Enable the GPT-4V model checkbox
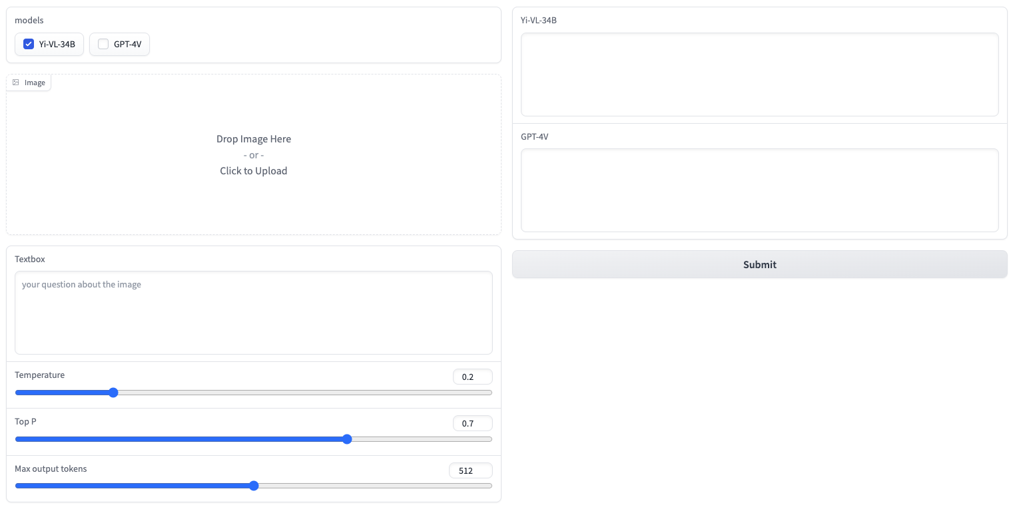 103,45
